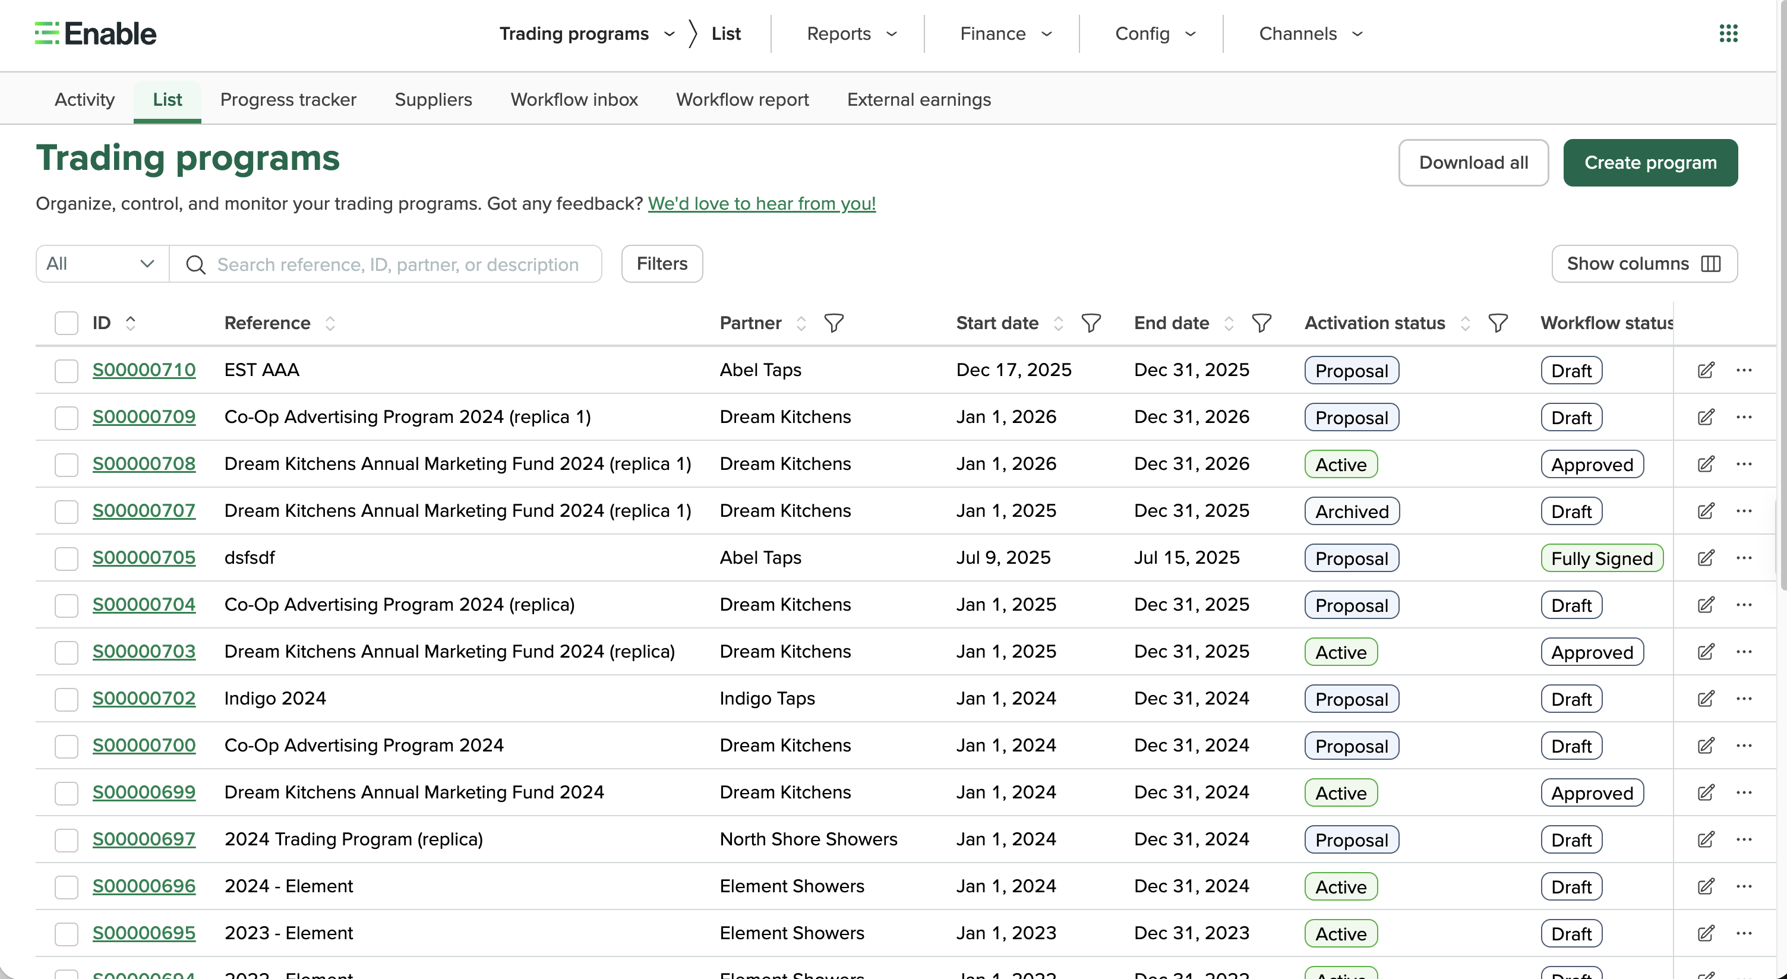Tick the checkbox for Indigo 2024 row
1787x979 pixels.
point(67,699)
